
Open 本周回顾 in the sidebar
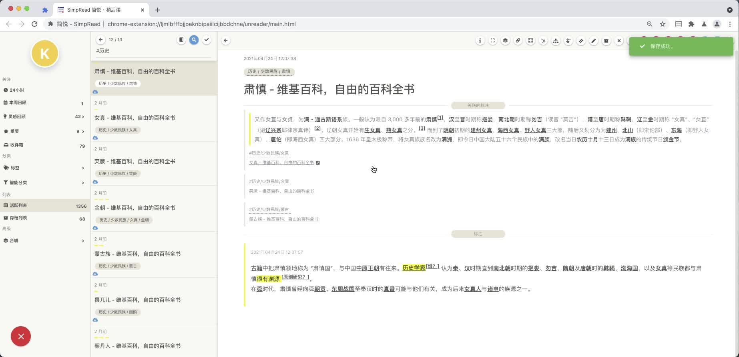click(44, 103)
